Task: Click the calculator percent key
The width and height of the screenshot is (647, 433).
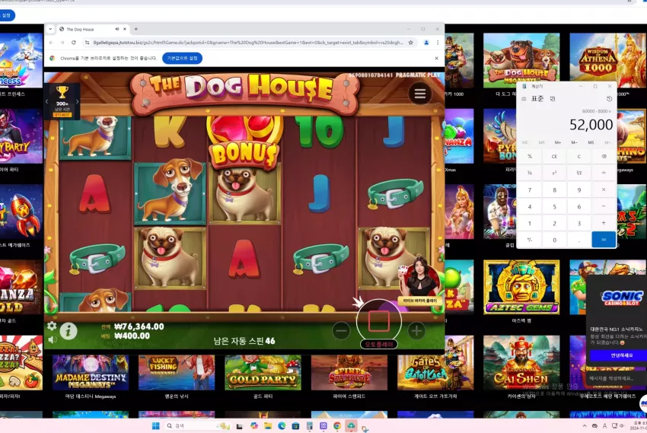Action: point(530,156)
